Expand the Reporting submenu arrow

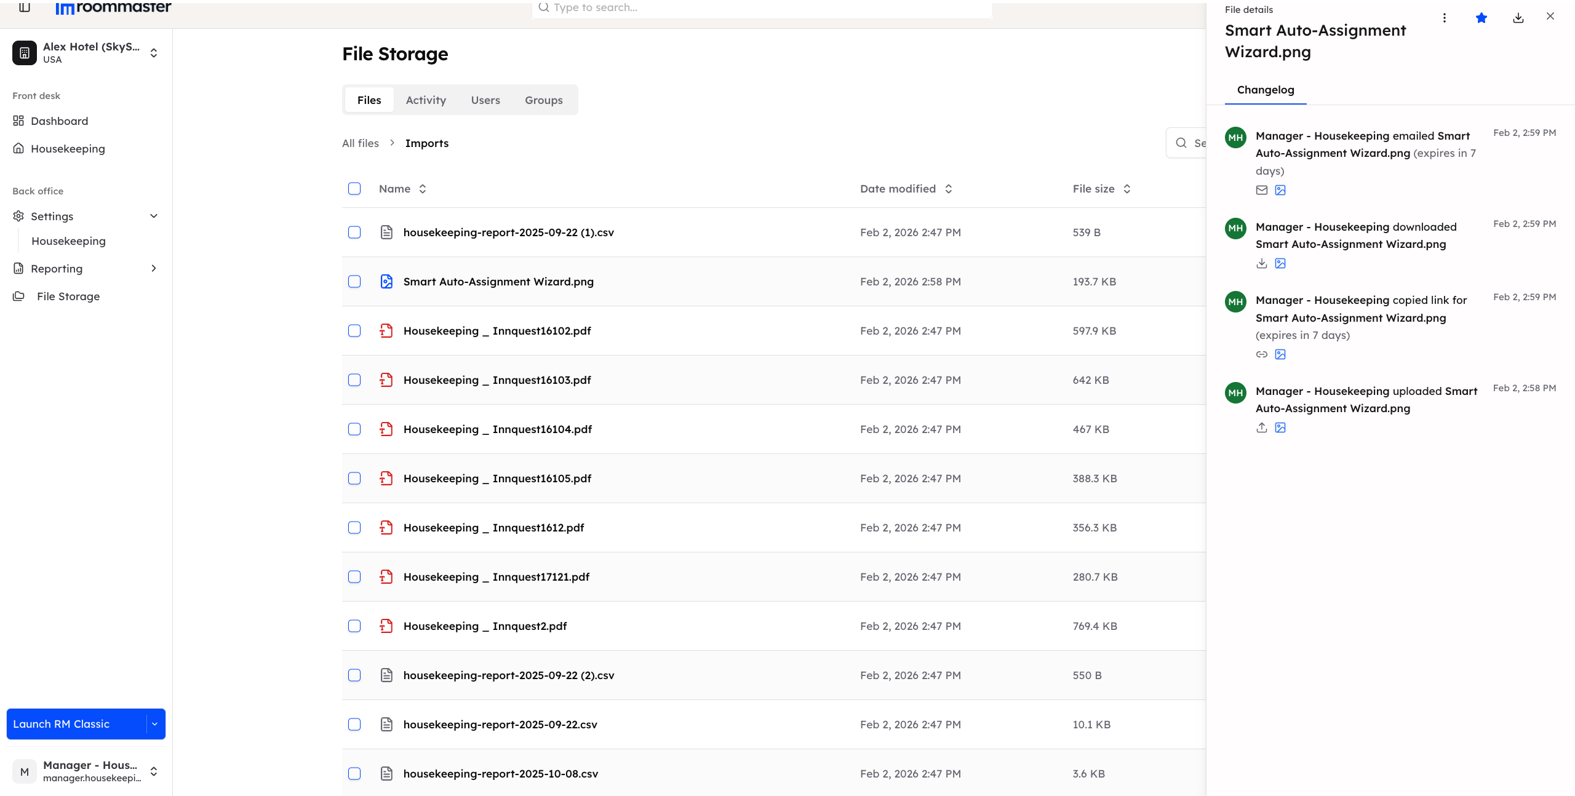pos(154,268)
